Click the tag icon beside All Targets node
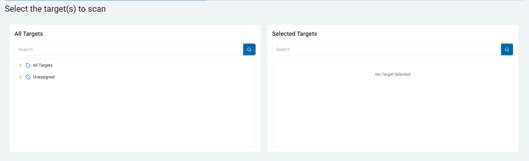529x161 pixels. pyautogui.click(x=28, y=65)
